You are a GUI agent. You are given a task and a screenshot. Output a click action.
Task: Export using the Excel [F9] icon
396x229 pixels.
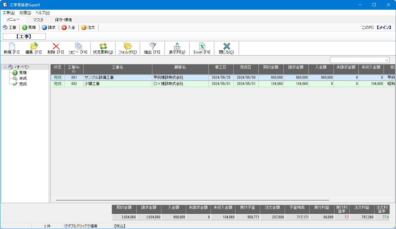click(202, 46)
